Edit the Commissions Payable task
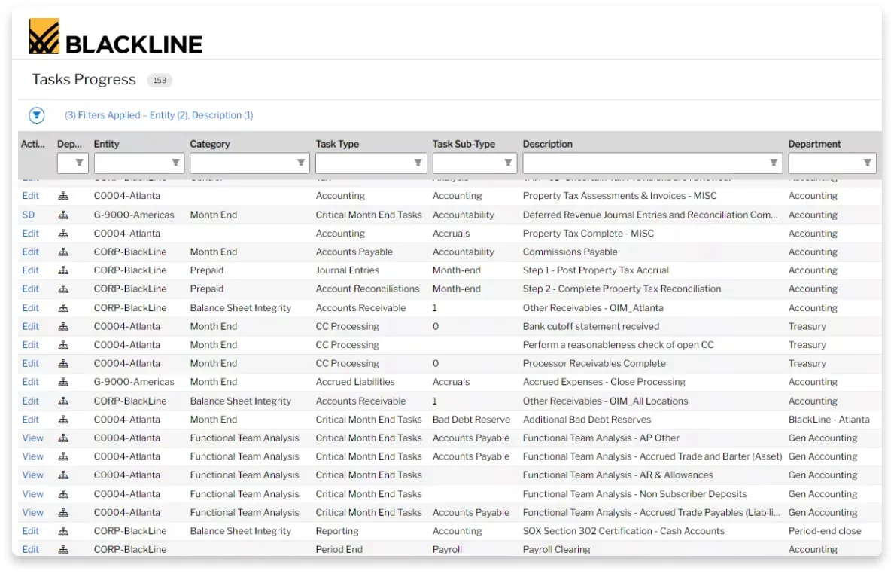Screen dimensions: 894x574 [x=30, y=252]
